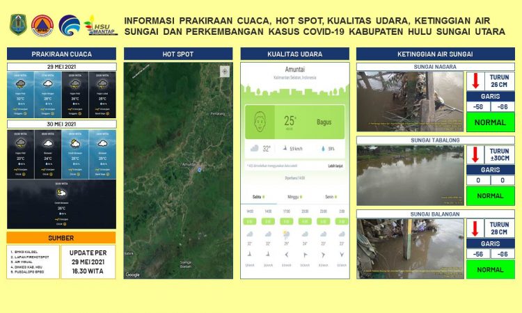Screen dimensions: 522x313
Task: Select the Amuntai marker on the map
Action: point(199,169)
